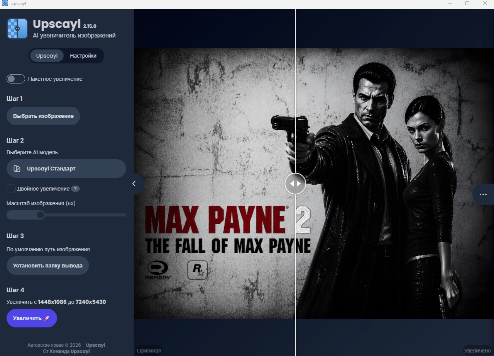494x356 pixels.
Task: Click the Оригинал label
Action: [149, 351]
